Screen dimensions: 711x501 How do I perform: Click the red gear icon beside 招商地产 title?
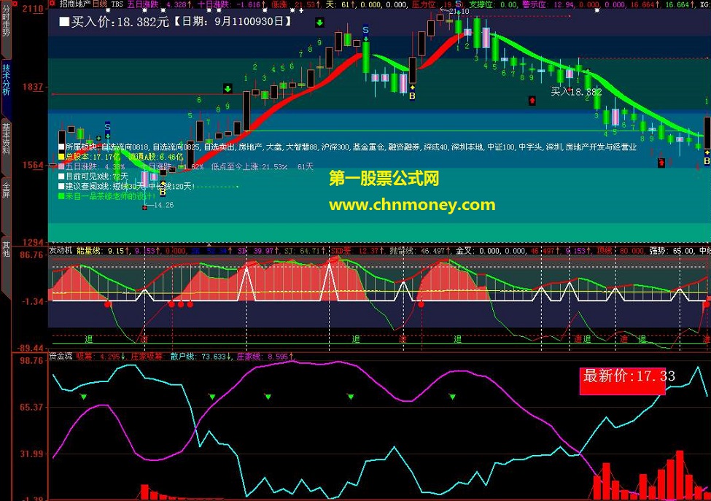53,4
